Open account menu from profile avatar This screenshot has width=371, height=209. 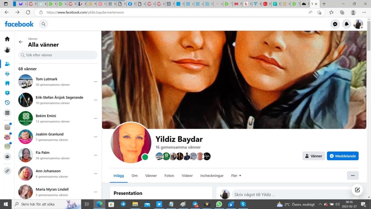358,24
